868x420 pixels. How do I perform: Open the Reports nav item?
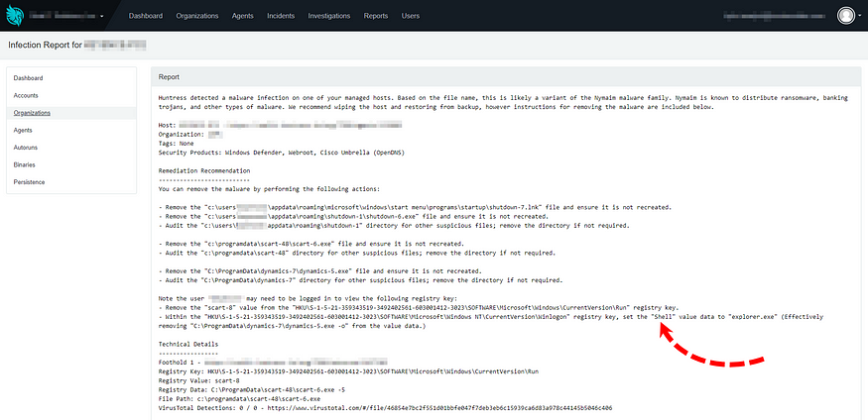tap(376, 16)
